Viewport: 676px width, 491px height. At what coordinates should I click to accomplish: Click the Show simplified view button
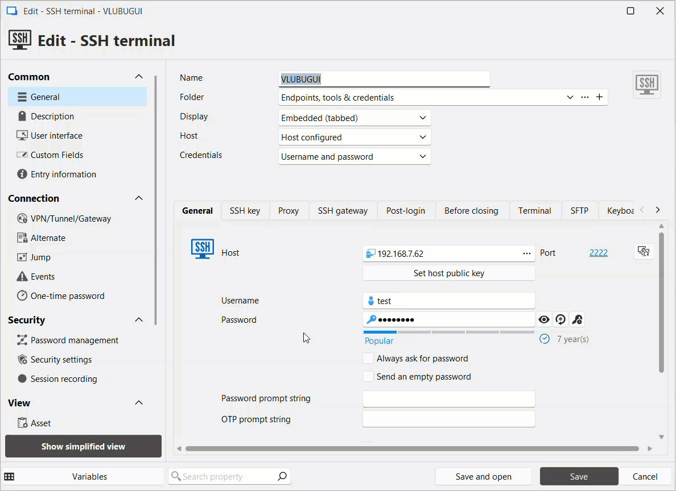tap(83, 446)
